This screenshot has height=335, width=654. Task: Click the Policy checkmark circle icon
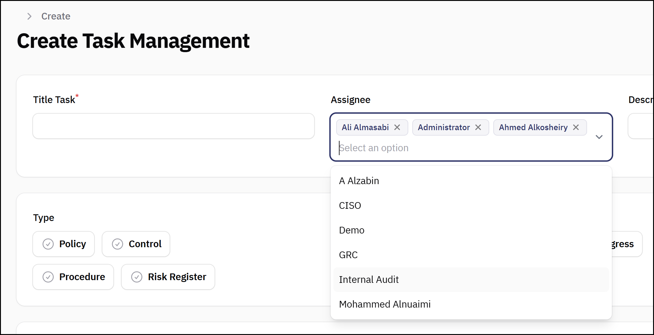coord(48,244)
